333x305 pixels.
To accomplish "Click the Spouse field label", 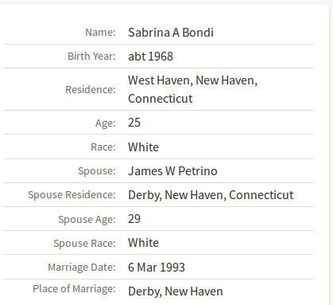I will pyautogui.click(x=97, y=171).
